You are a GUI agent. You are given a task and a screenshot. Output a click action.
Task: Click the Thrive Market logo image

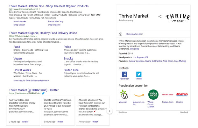pyautogui.click(x=178, y=18)
